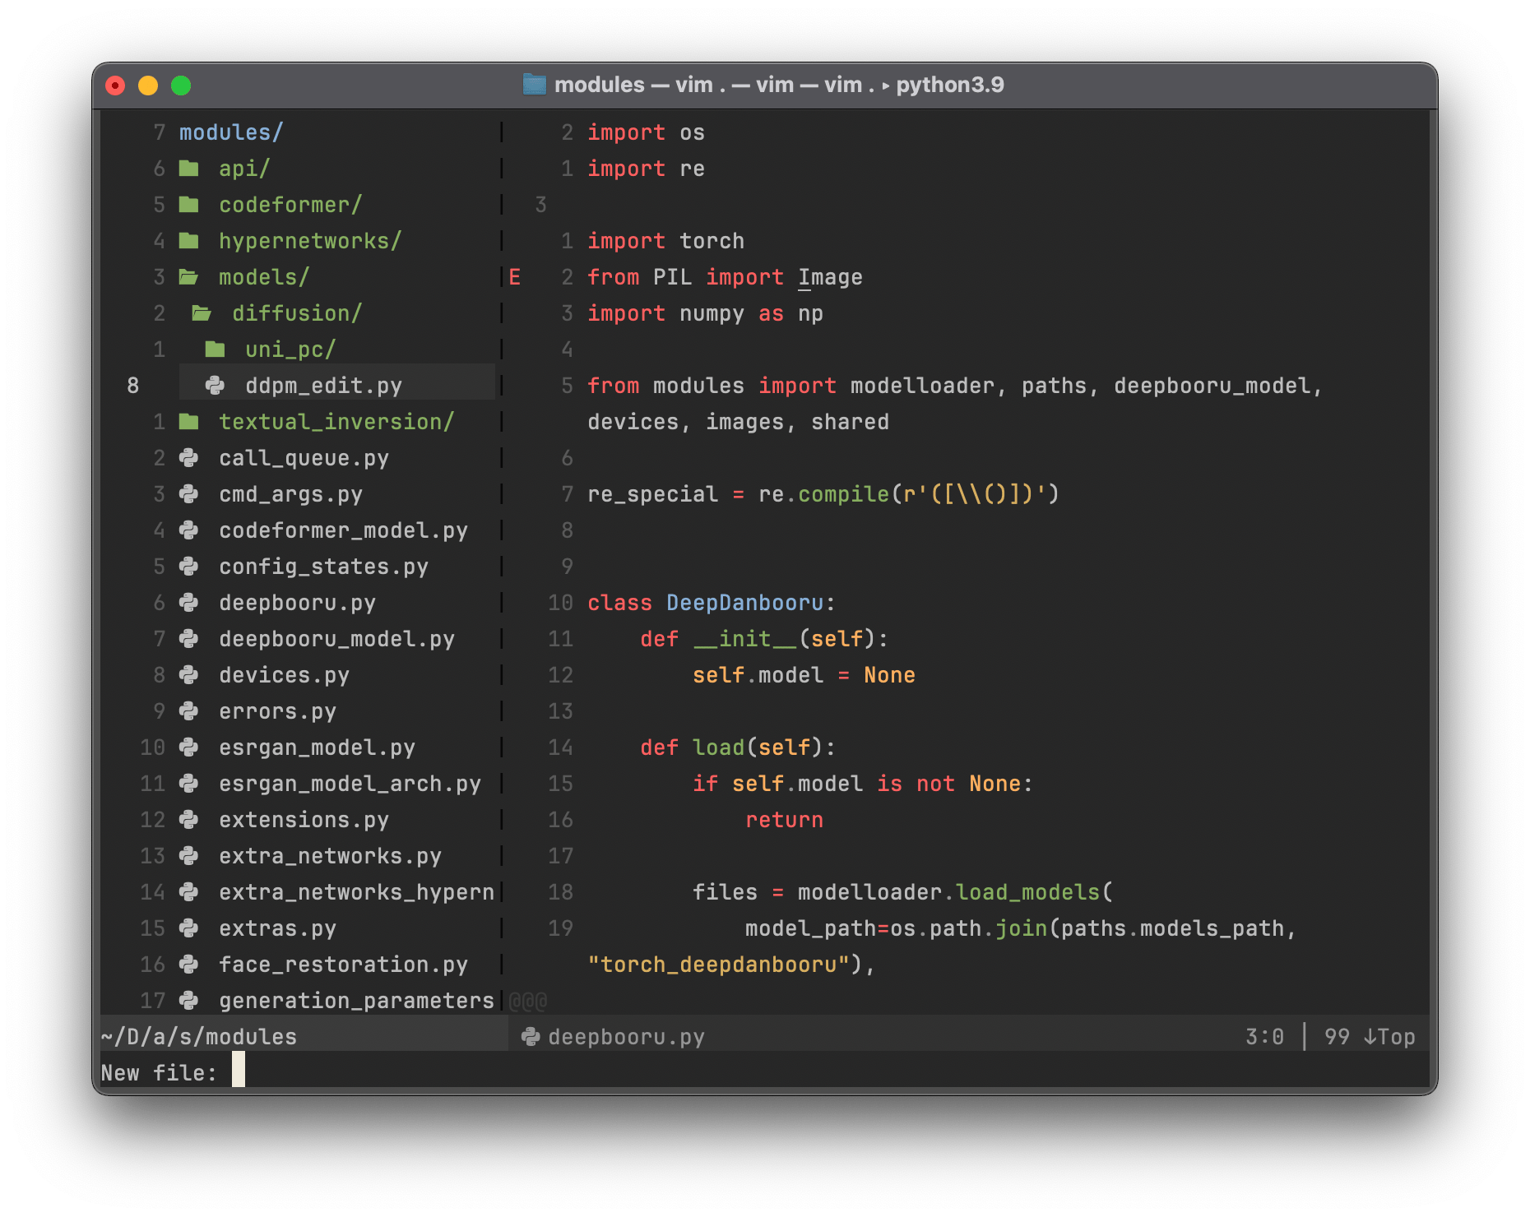
Task: Open cmd_args.py from the file tree
Action: pyautogui.click(x=290, y=494)
